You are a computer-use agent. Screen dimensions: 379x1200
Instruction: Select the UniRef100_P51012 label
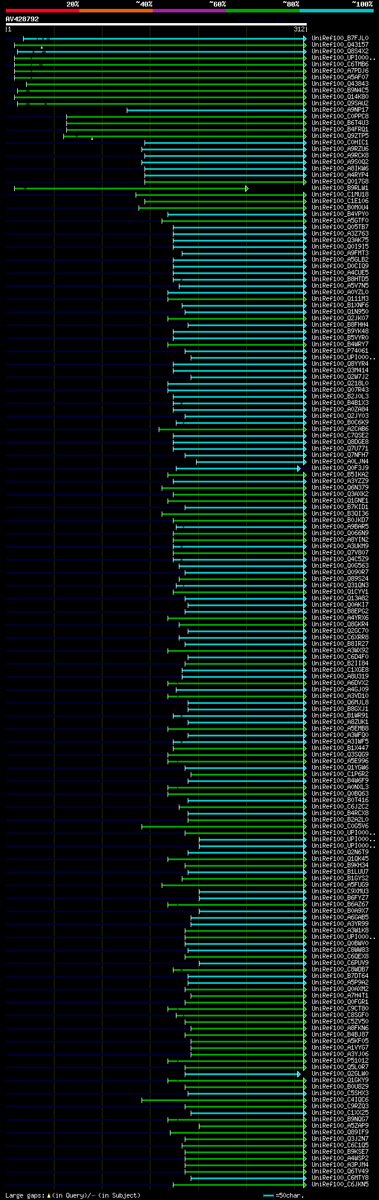click(340, 1060)
